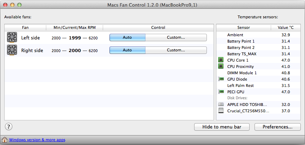Click the home icon in bottom bar

tap(5, 140)
